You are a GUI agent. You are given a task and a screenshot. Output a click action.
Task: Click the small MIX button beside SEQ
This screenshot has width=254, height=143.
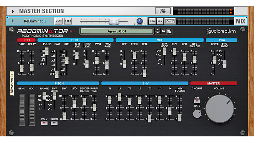click(x=160, y=21)
